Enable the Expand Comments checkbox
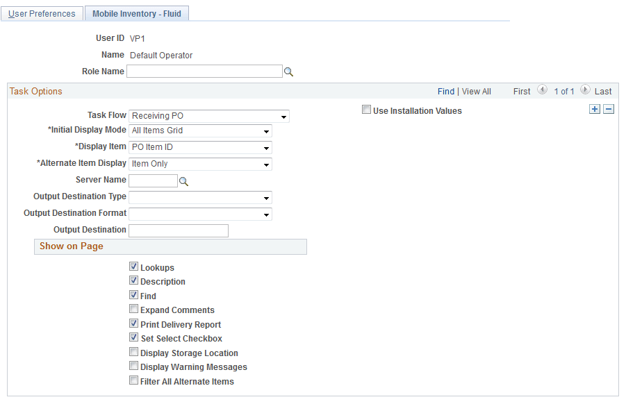The width and height of the screenshot is (626, 404). pyautogui.click(x=133, y=310)
